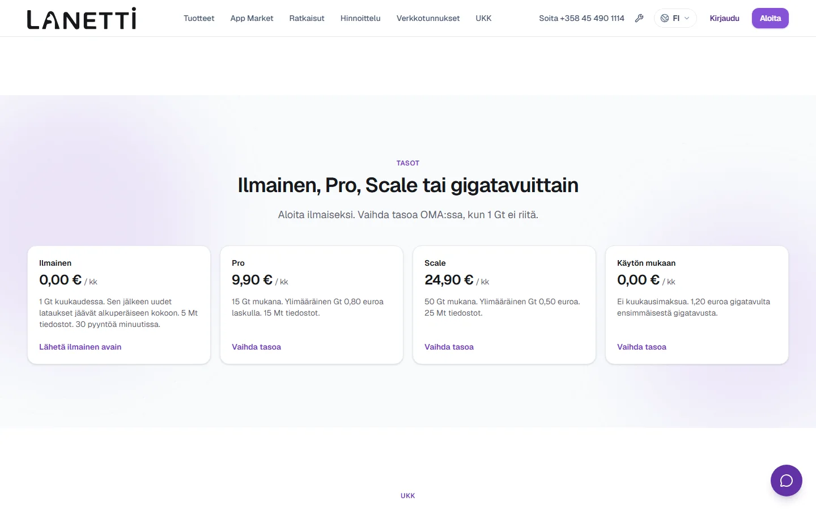Click the Pro plan title
Screen dimensions: 816x510
(238, 263)
